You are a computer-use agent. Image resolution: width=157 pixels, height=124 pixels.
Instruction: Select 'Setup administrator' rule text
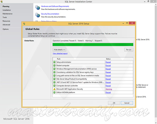pos(64,62)
